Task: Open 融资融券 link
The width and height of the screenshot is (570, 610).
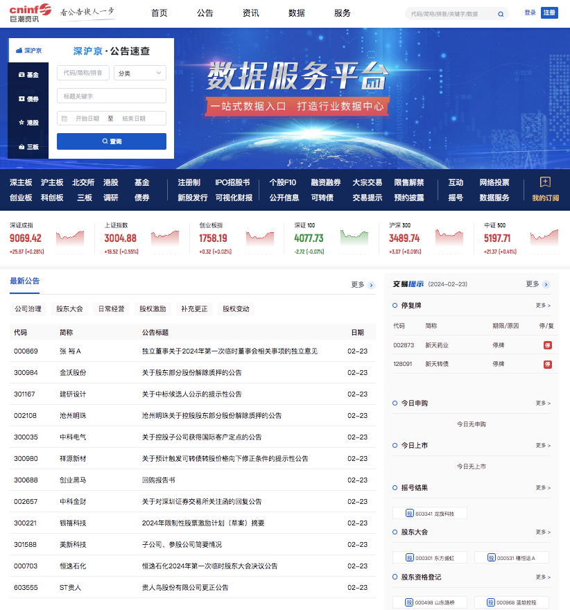Action: click(326, 182)
